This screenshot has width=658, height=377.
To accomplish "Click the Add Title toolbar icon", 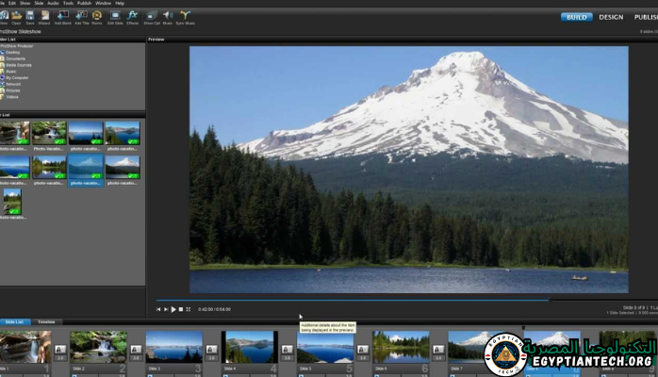I will [x=81, y=16].
